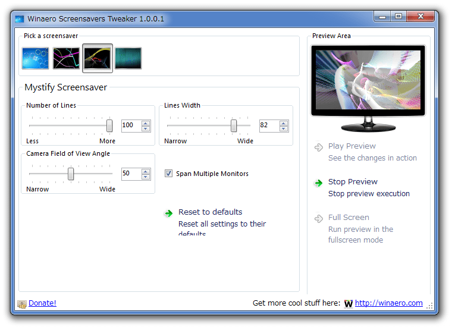Close the Winaero Screensavers Tweaker window
The width and height of the screenshot is (452, 327).
coord(420,17)
